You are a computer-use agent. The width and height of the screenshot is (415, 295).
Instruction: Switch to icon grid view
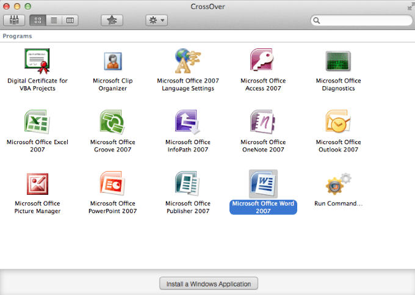[x=38, y=20]
